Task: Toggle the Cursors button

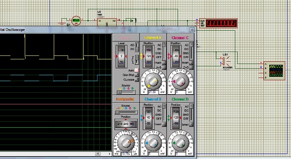Action: tap(137, 79)
